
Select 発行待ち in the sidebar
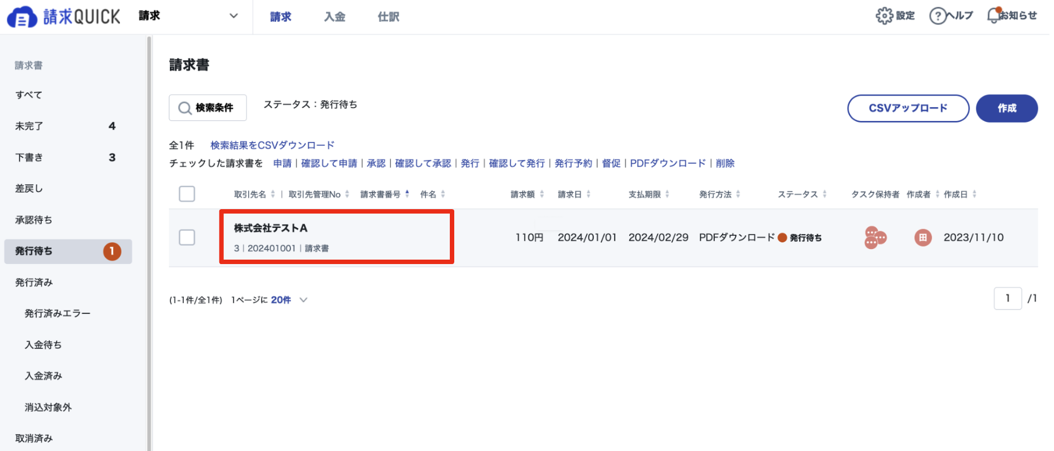pyautogui.click(x=68, y=251)
